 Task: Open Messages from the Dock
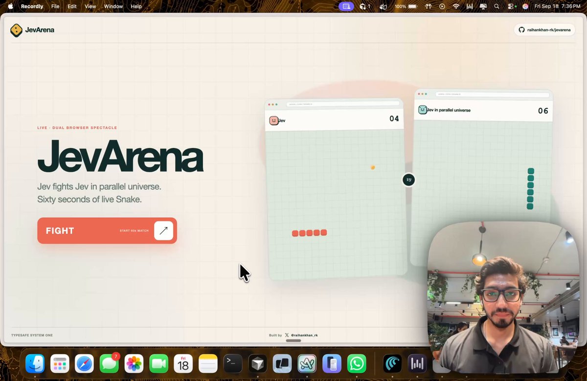(109, 363)
